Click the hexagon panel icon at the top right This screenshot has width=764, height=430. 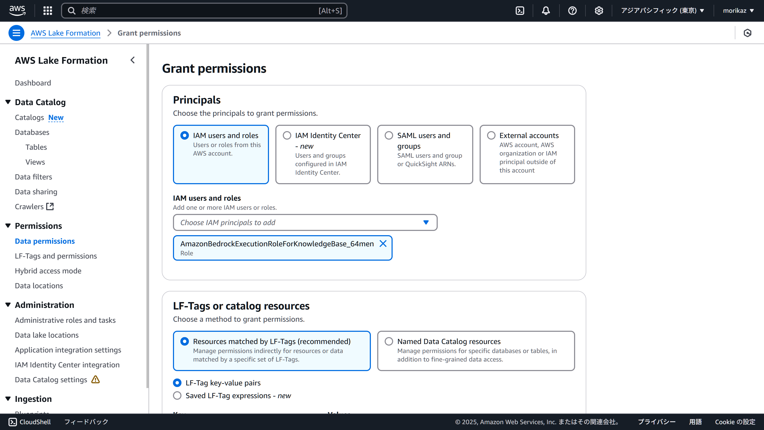pos(747,33)
